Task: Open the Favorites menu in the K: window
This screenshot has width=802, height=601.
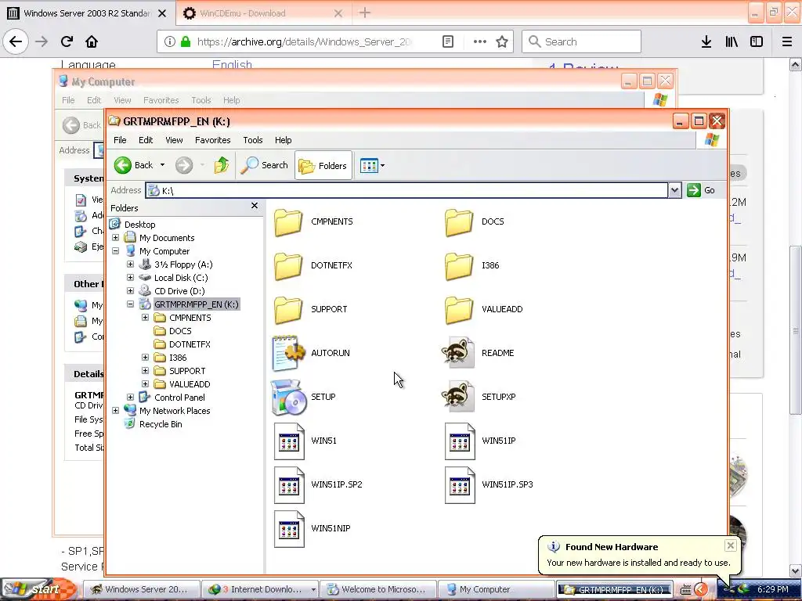Action: pos(213,140)
